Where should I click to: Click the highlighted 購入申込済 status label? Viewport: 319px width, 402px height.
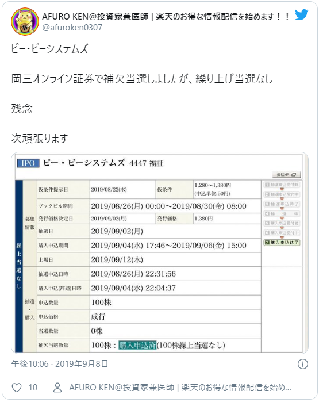click(137, 345)
